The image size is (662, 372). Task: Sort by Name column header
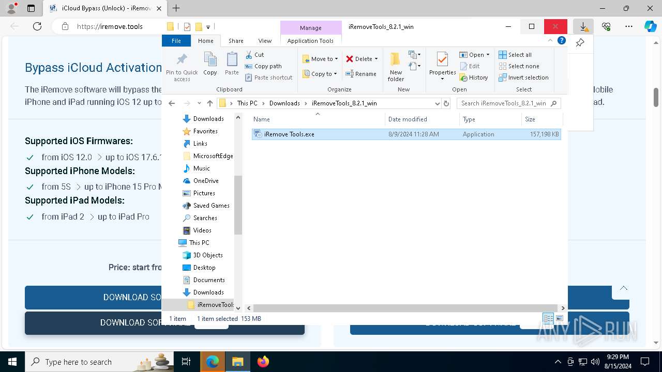(318, 119)
